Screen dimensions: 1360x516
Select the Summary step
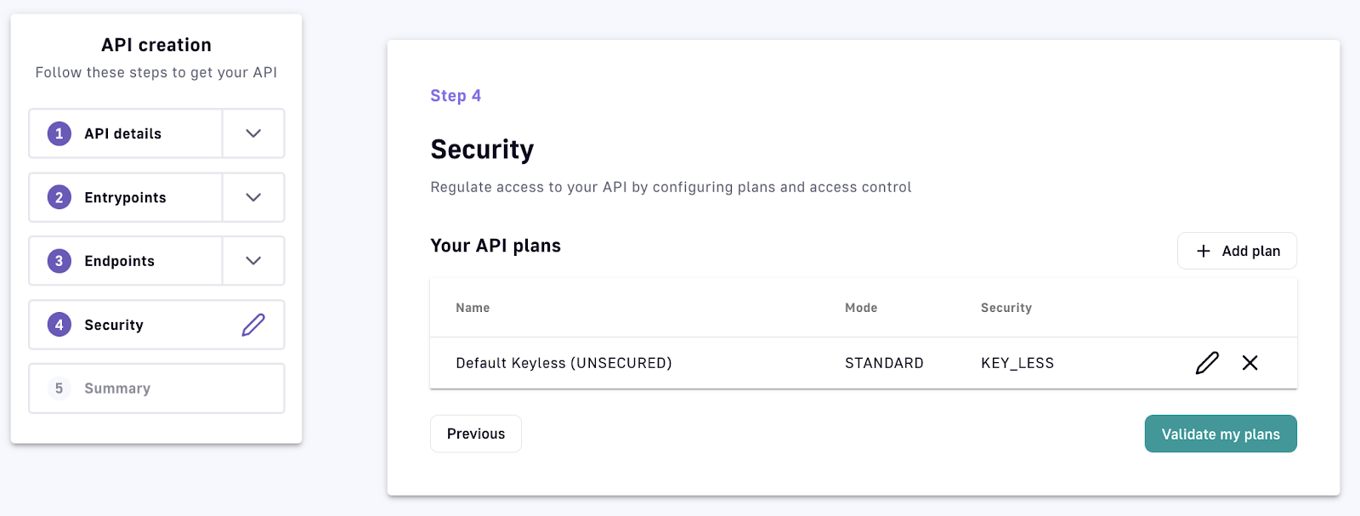click(117, 388)
